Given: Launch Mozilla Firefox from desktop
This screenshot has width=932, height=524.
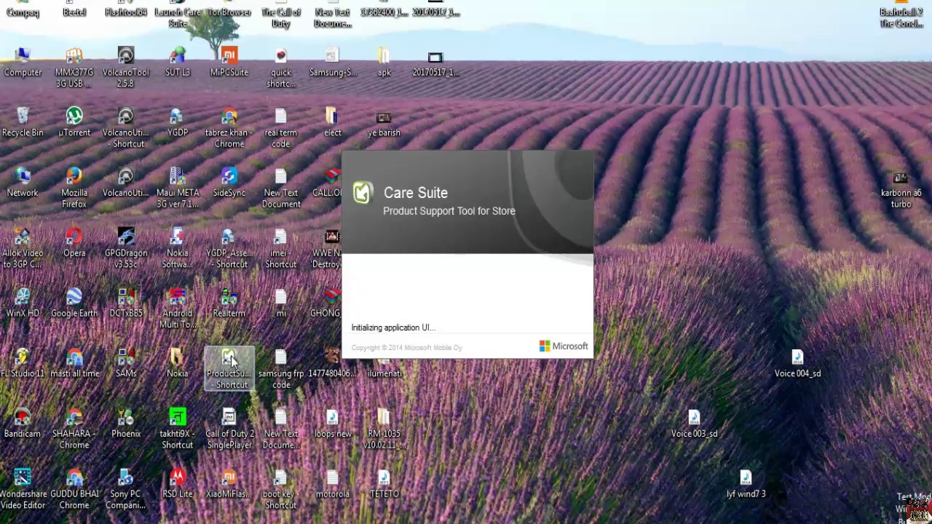Looking at the screenshot, I should pos(74,188).
